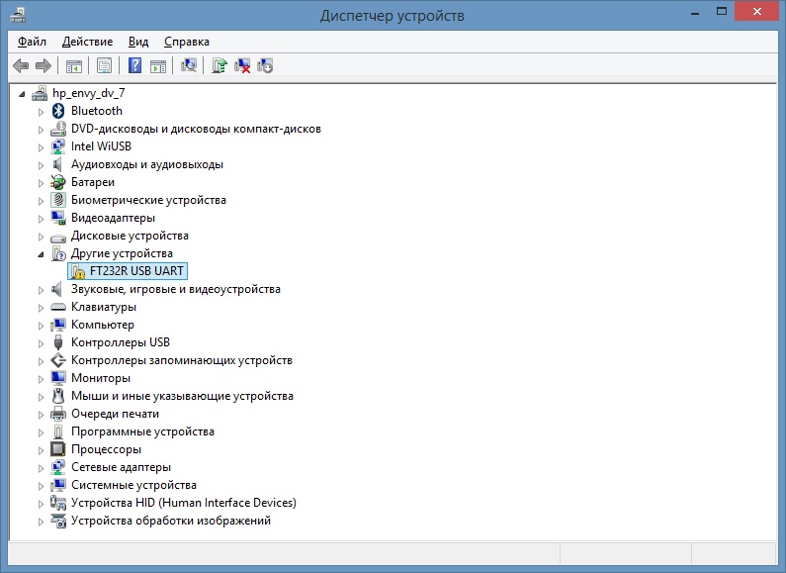The height and width of the screenshot is (573, 786).
Task: Toggle the action pane toolbar icon
Action: coord(158,65)
